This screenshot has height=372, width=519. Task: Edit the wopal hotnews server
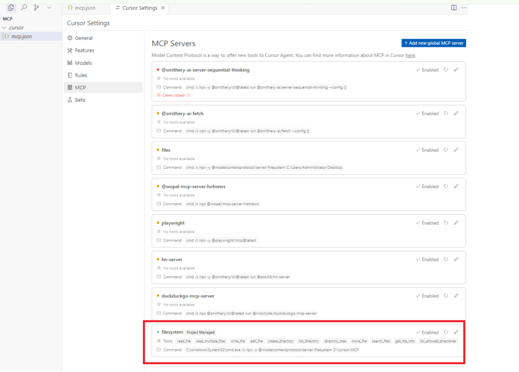[456, 187]
